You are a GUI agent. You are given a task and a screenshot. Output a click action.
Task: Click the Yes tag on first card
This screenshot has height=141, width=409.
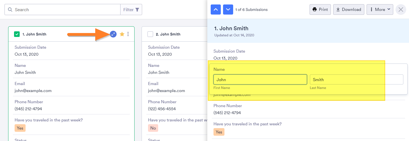pos(20,128)
